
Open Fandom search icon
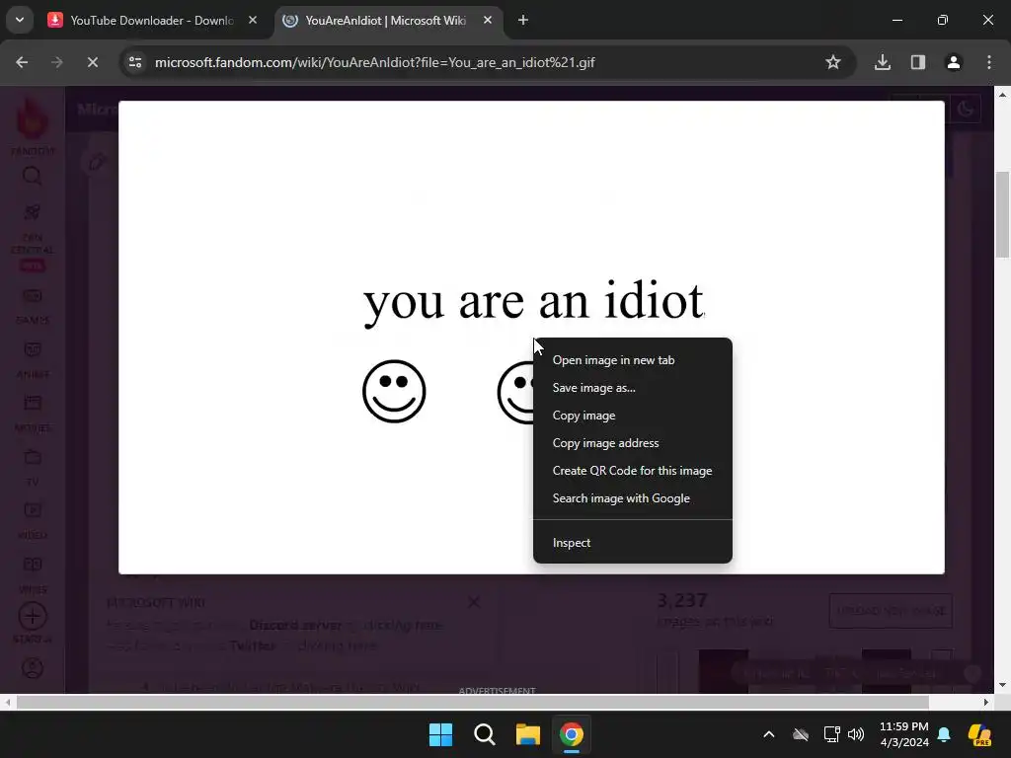(x=33, y=176)
